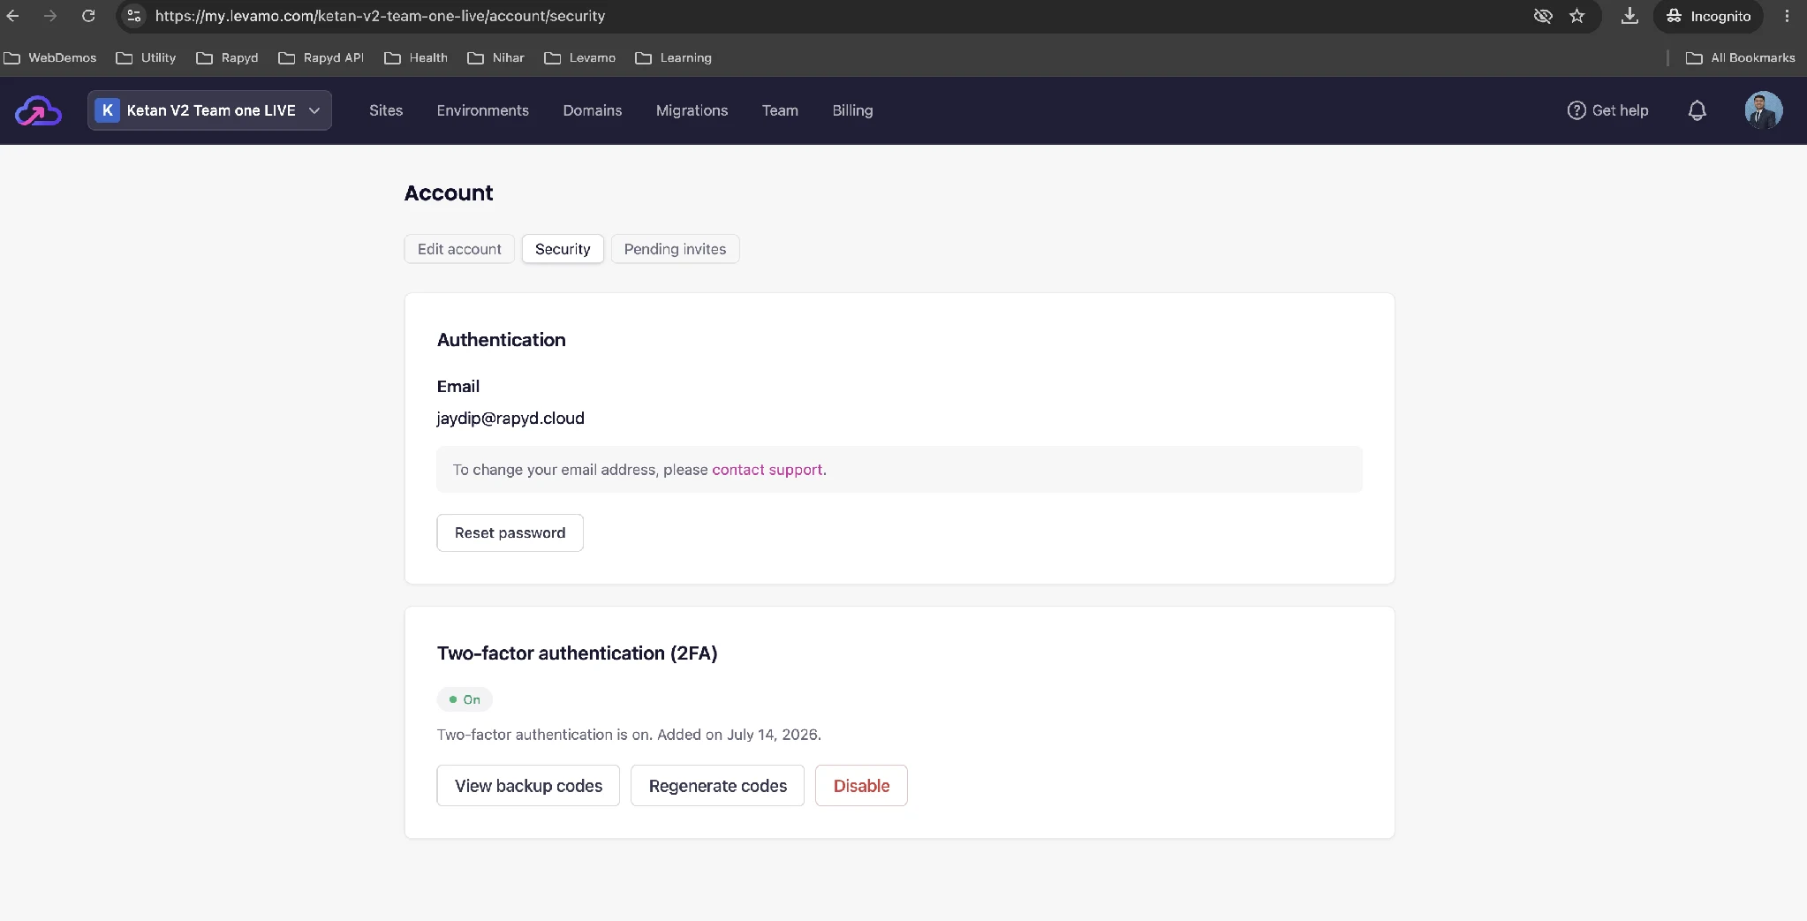Viewport: 1807px width, 921px height.
Task: Click the Incognito indicator
Action: click(x=1708, y=16)
